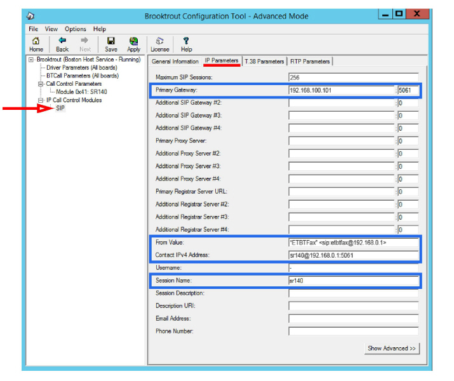Click the Session Name input field

pyautogui.click(x=353, y=281)
